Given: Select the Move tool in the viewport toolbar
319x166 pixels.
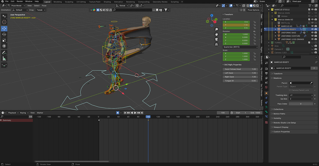Looking at the screenshot, I should coord(4,28).
